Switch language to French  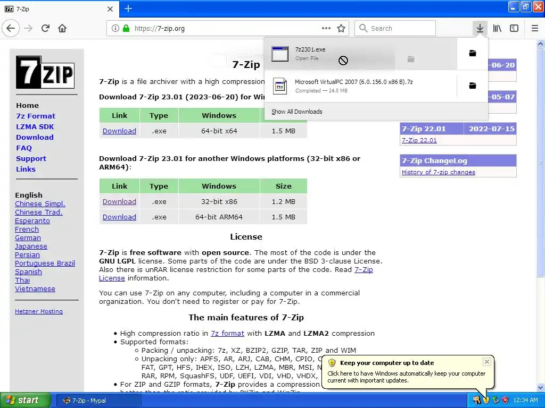pyautogui.click(x=27, y=229)
